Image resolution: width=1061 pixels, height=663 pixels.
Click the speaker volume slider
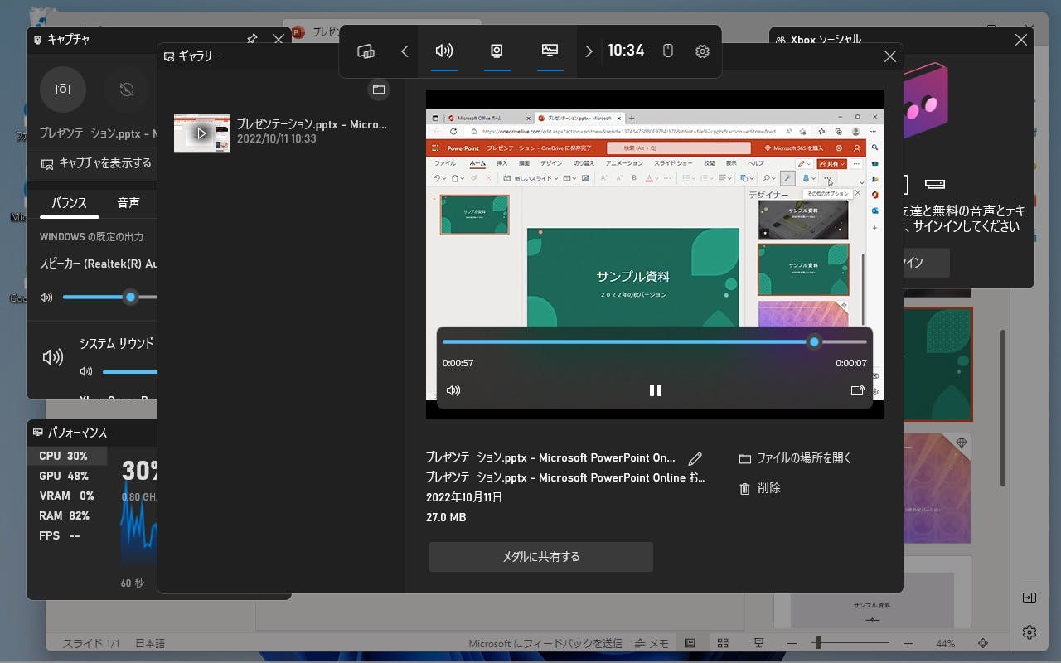click(x=130, y=297)
